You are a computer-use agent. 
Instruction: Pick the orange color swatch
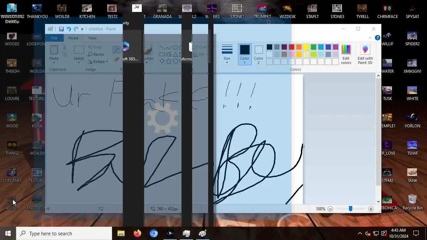(299, 47)
